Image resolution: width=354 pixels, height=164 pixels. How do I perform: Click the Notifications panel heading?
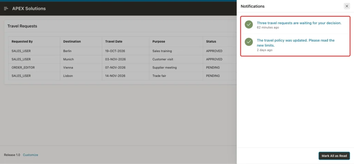pyautogui.click(x=253, y=6)
